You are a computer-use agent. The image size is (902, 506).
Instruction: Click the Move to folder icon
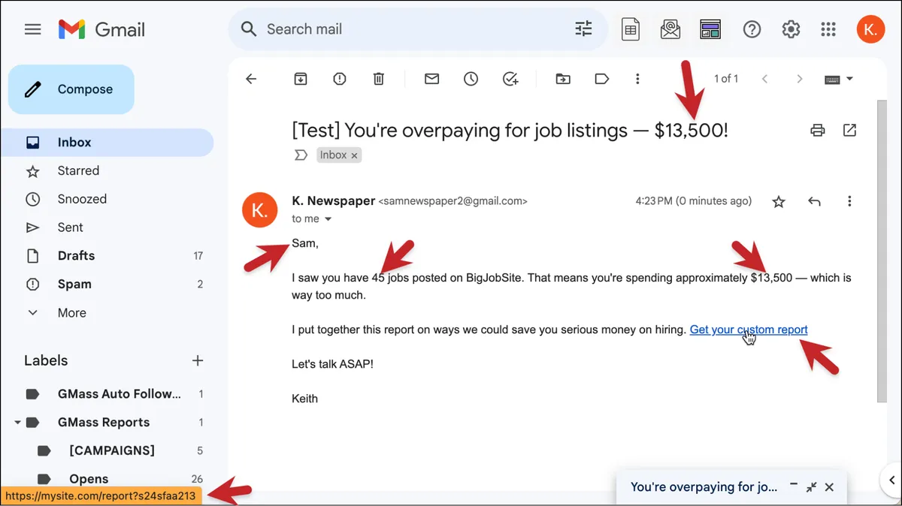point(563,79)
